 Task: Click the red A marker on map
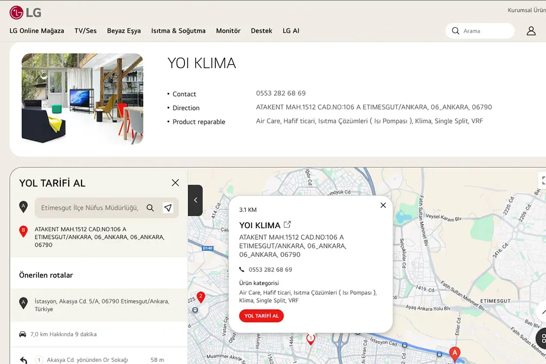pos(454,353)
